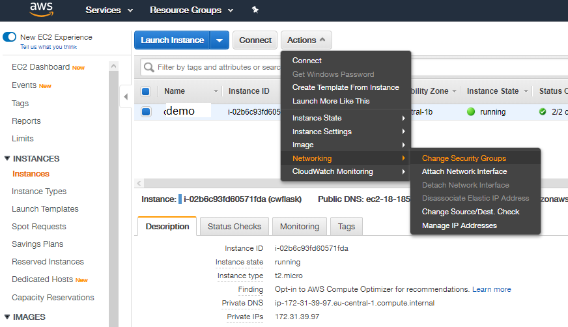Image resolution: width=568 pixels, height=327 pixels.
Task: Select Networking in the Actions menu
Action: [x=346, y=158]
